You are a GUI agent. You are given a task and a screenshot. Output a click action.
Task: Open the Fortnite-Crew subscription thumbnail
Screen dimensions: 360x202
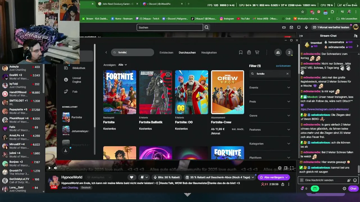228,92
